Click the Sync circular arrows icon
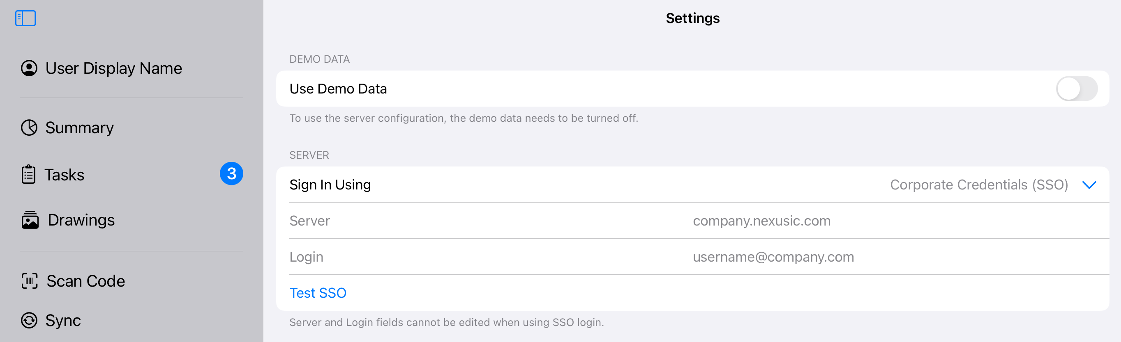The width and height of the screenshot is (1121, 342). pos(29,320)
